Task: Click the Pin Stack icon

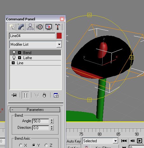Action: 14,95
